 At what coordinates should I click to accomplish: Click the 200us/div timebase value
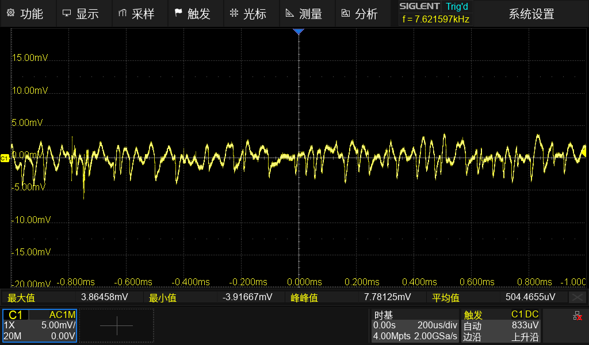(x=437, y=325)
